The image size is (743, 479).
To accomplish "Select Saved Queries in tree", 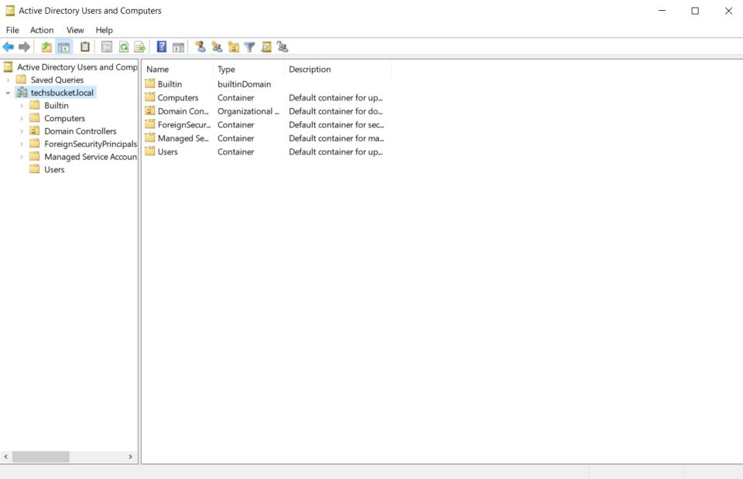I will pos(56,80).
